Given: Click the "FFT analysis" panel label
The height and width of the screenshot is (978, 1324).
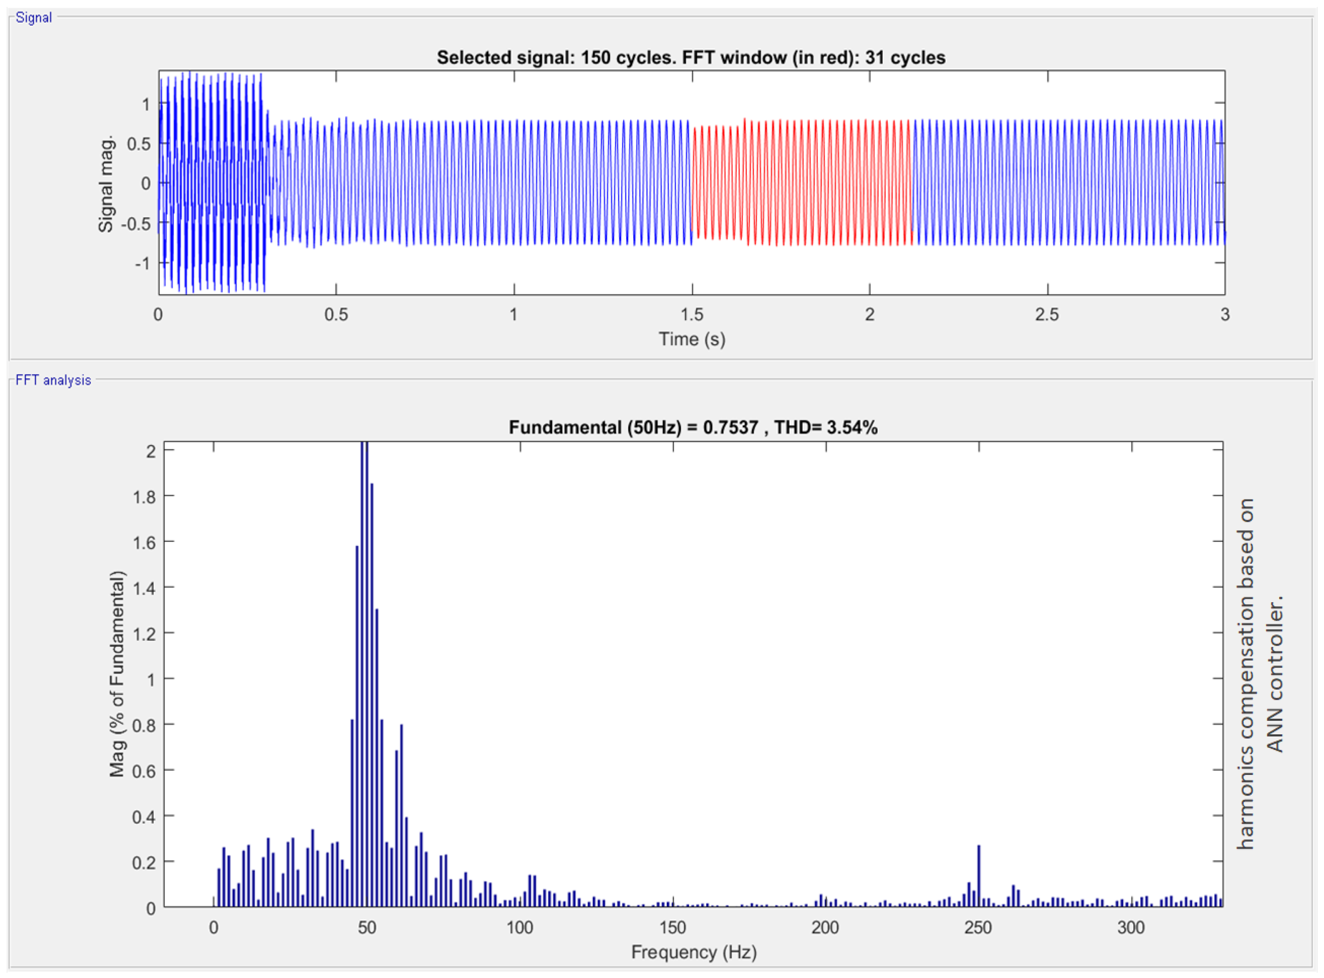Looking at the screenshot, I should coord(53,380).
